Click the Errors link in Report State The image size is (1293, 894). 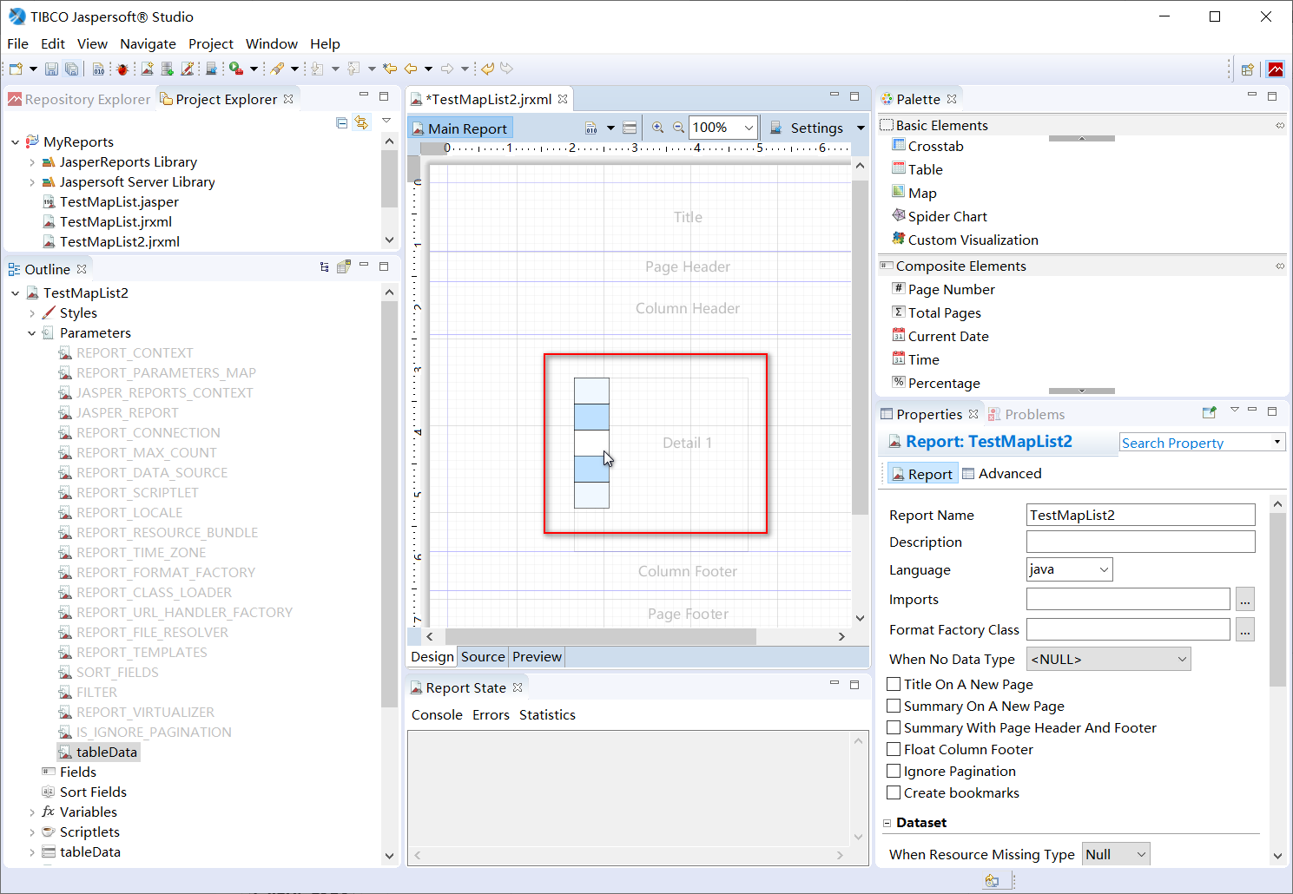click(x=491, y=714)
